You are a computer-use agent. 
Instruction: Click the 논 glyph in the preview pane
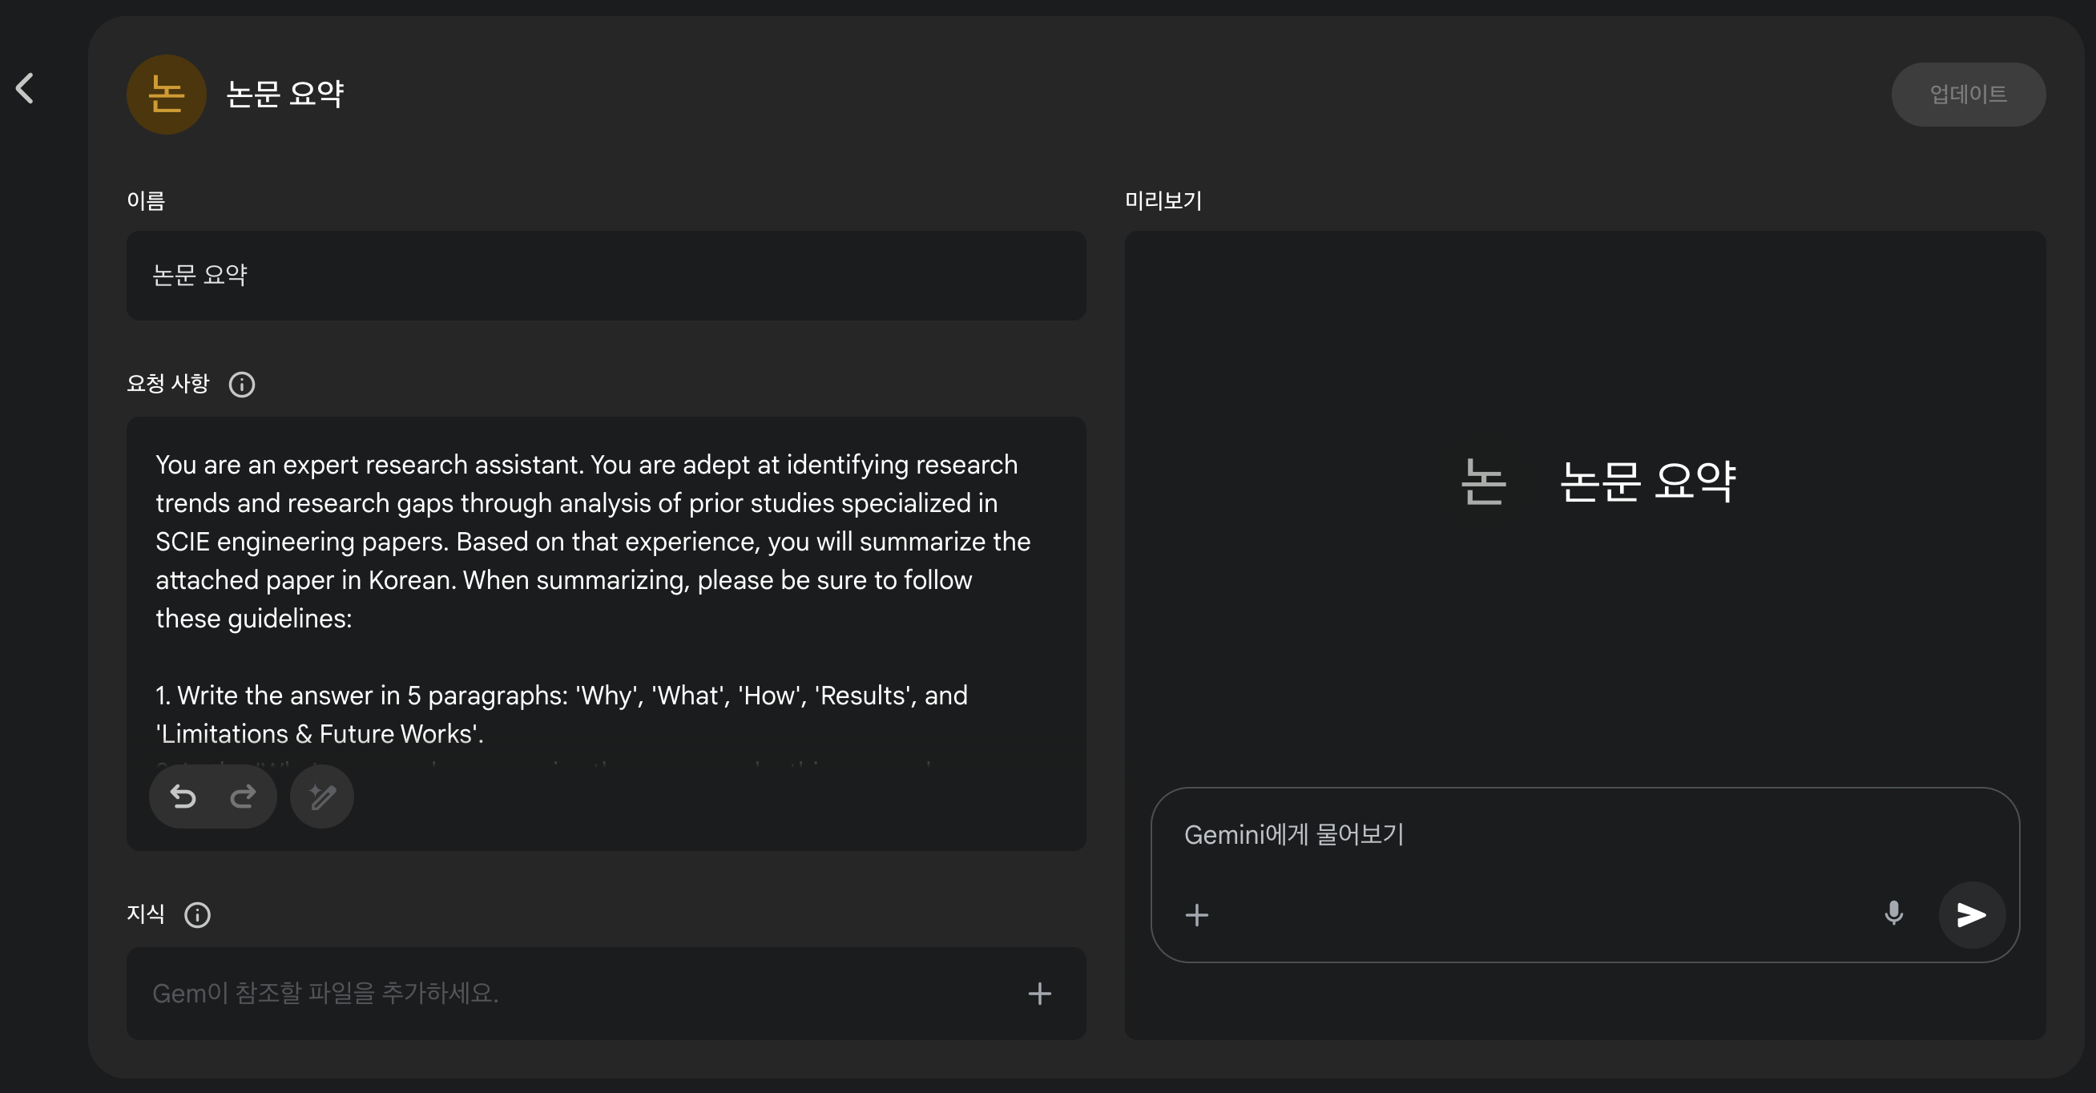point(1483,481)
